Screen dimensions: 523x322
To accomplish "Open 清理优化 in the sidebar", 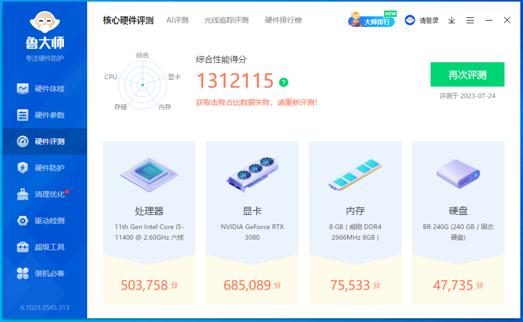I will (x=45, y=194).
